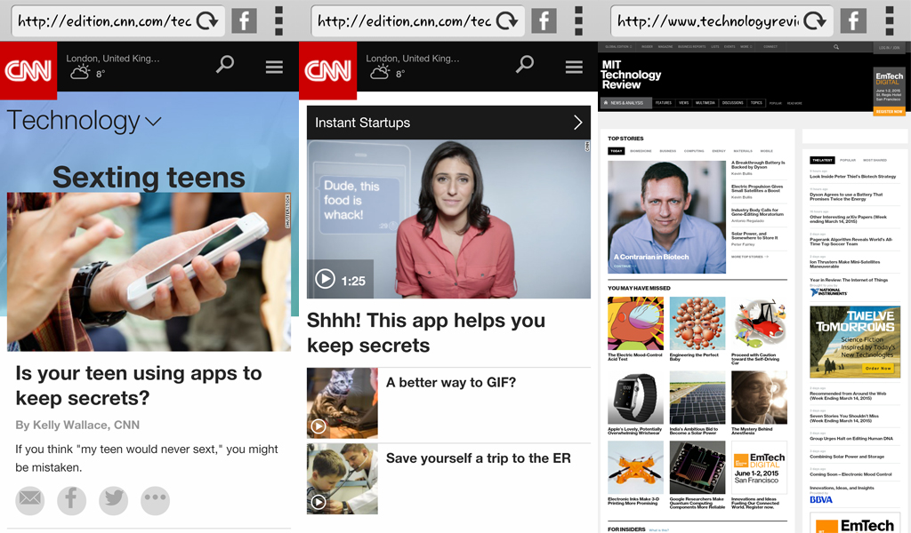Click the round Facebook share icon below the article
Screen dimensions: 911x533
pyautogui.click(x=71, y=501)
